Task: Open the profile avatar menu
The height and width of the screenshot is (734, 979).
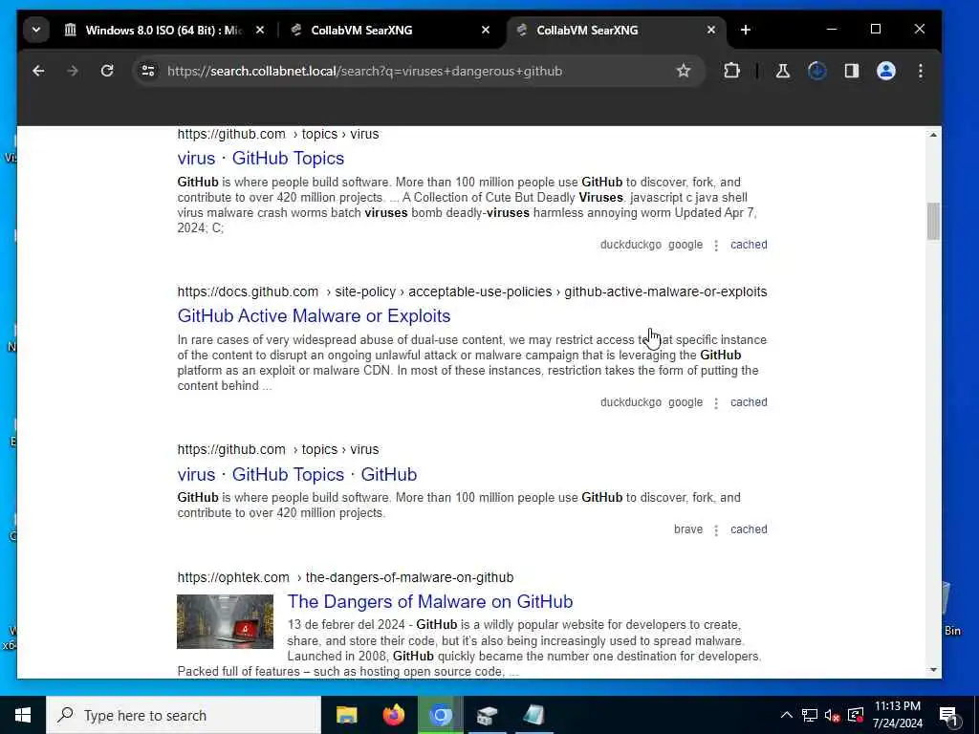Action: pyautogui.click(x=886, y=71)
